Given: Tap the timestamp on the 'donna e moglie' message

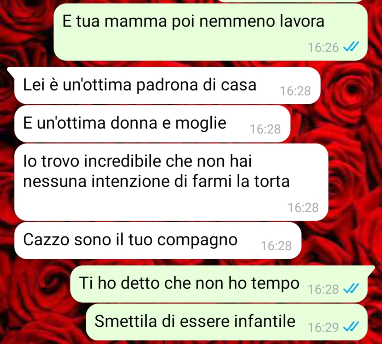Looking at the screenshot, I should (265, 129).
